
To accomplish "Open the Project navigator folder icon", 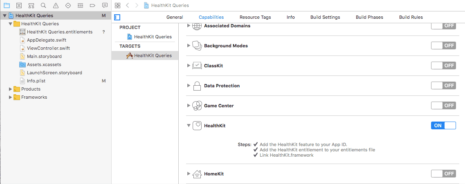I will [x=6, y=5].
